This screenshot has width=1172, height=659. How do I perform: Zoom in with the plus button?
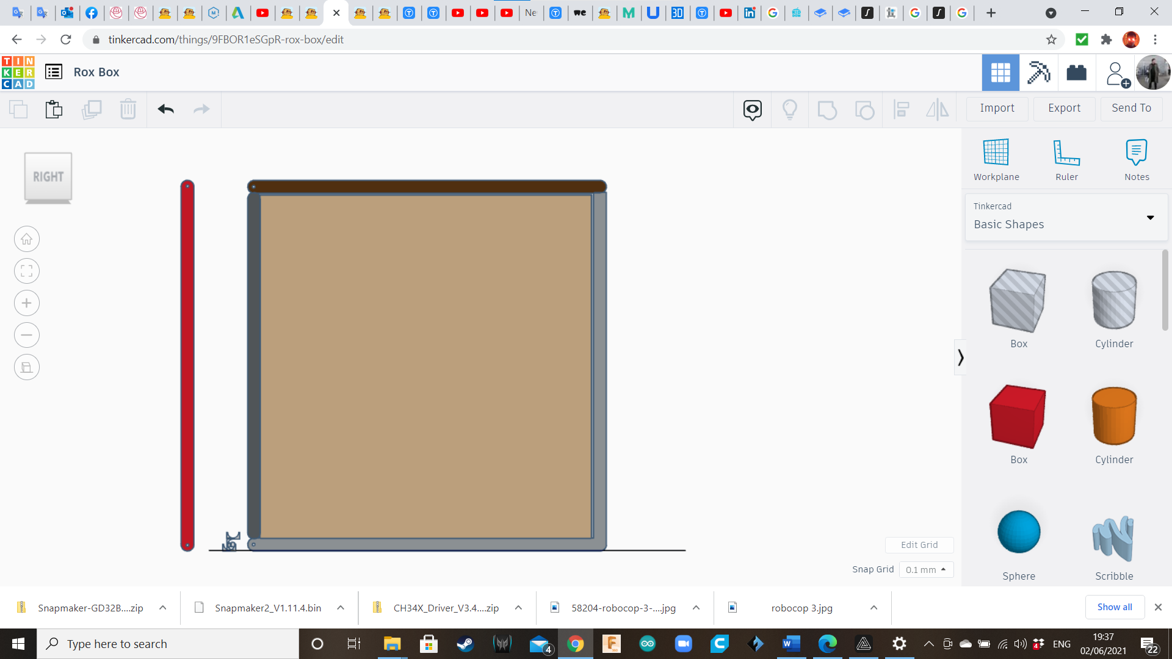click(x=27, y=303)
